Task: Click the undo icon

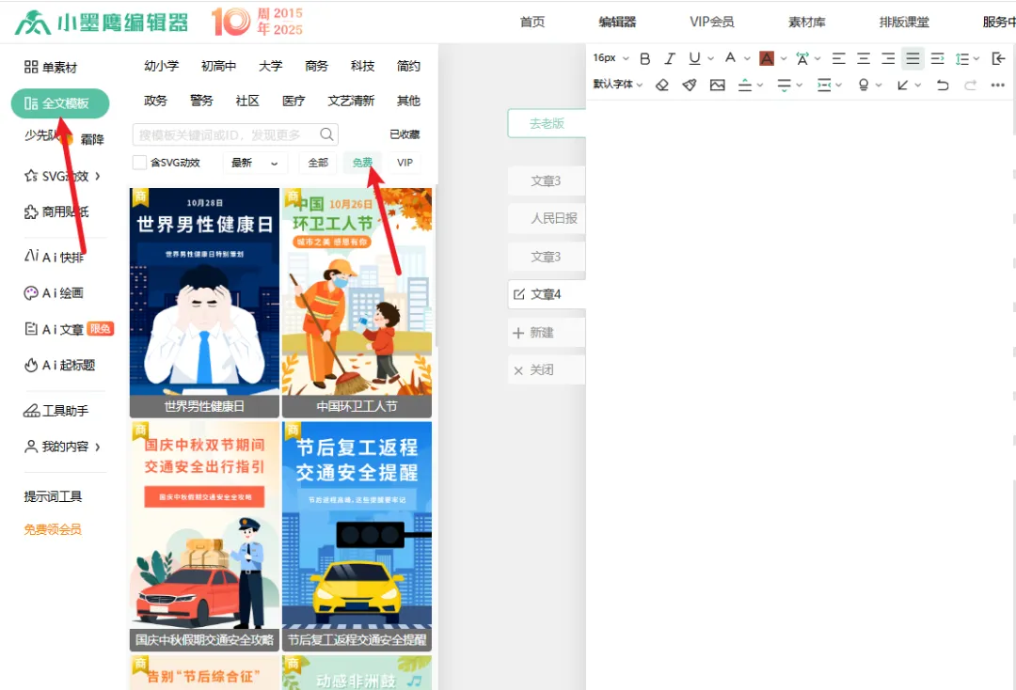Action: tap(943, 85)
